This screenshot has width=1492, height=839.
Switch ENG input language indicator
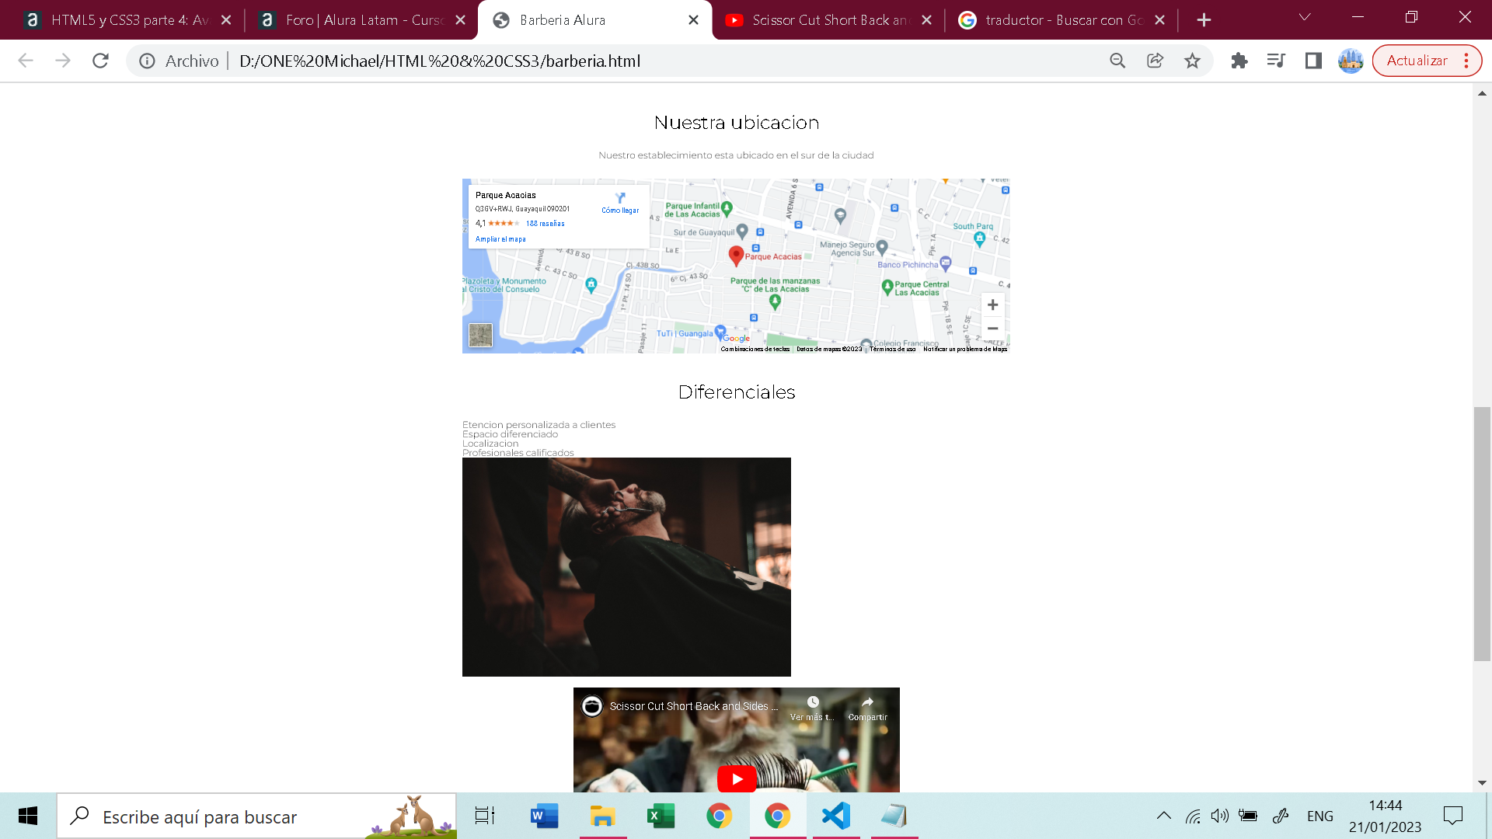click(x=1319, y=816)
